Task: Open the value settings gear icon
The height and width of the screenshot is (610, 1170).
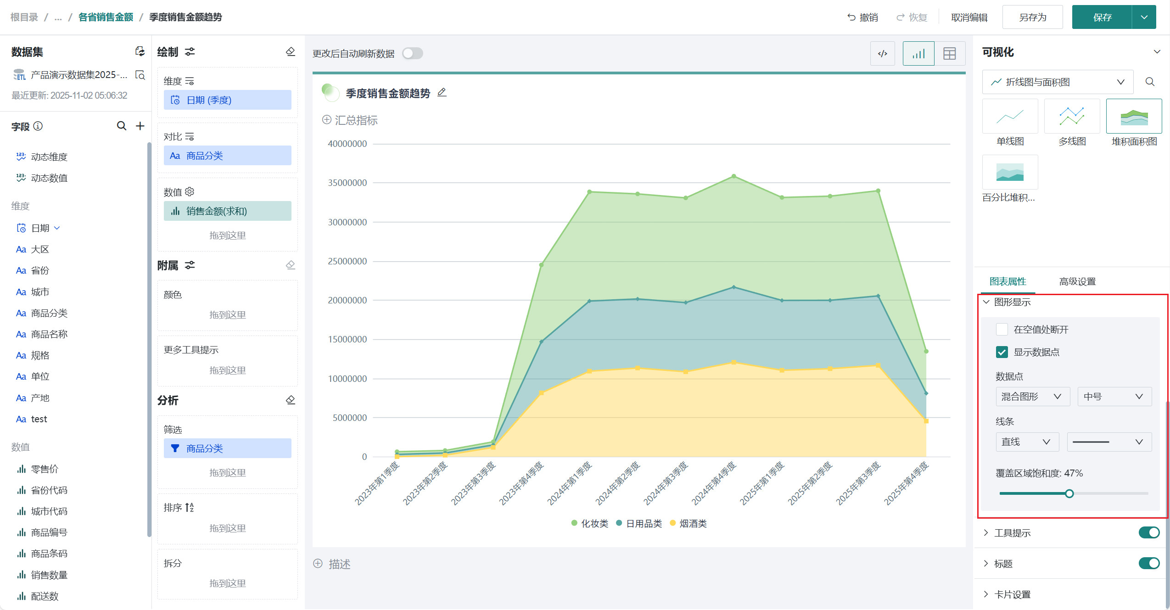Action: pos(190,192)
